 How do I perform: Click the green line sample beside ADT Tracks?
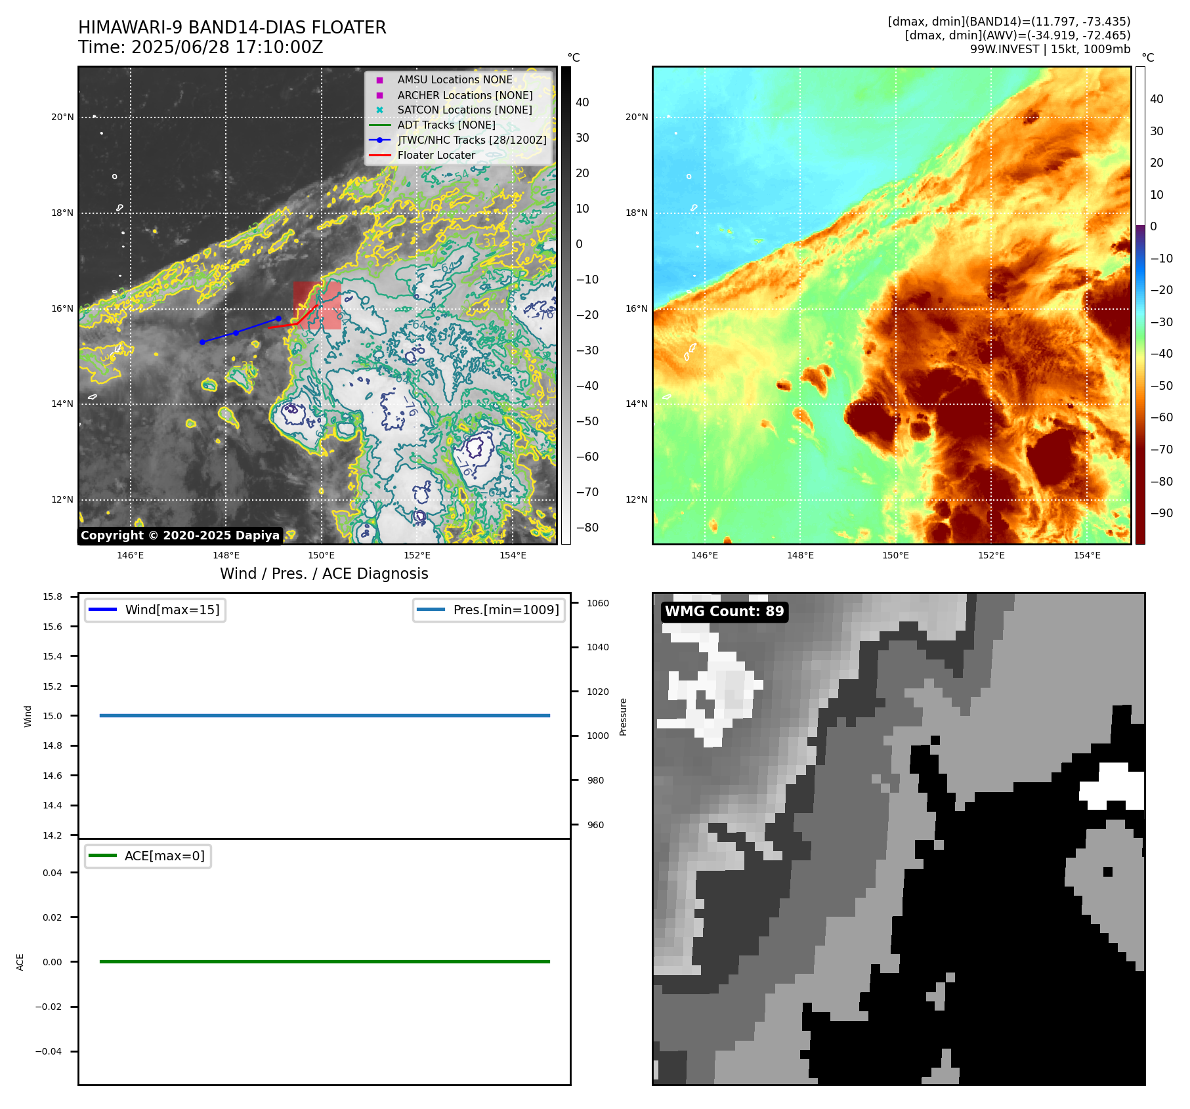(x=379, y=125)
